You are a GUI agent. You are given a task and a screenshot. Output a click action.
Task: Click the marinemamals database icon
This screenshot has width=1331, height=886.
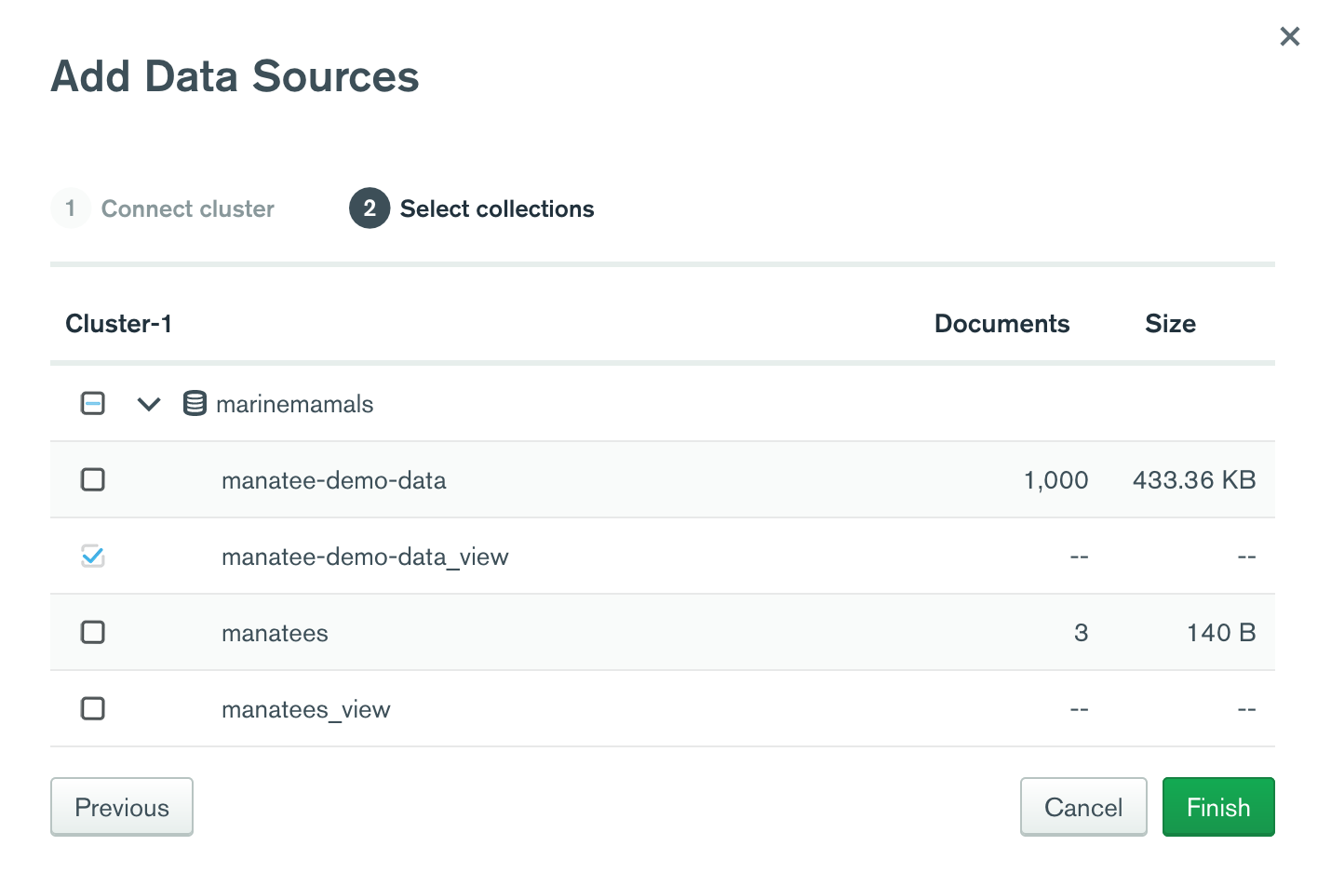click(x=194, y=403)
